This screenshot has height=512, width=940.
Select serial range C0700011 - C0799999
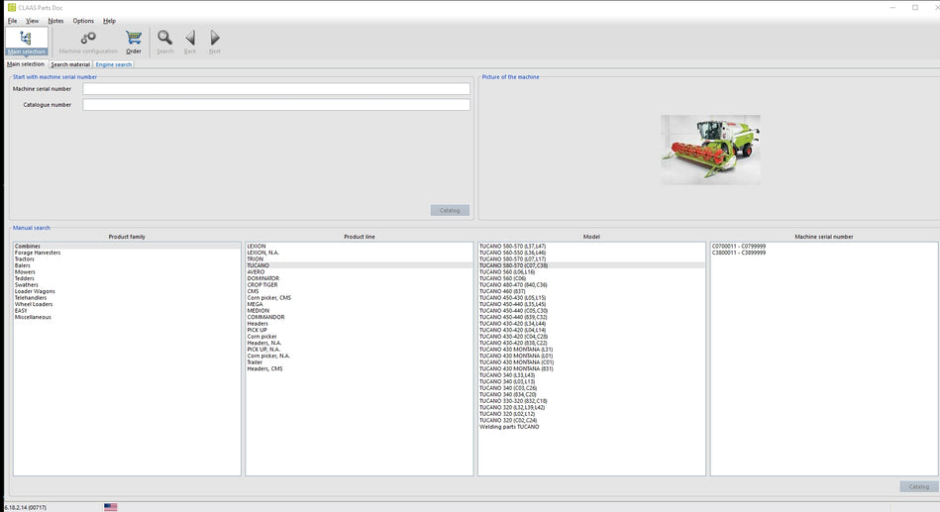(741, 247)
